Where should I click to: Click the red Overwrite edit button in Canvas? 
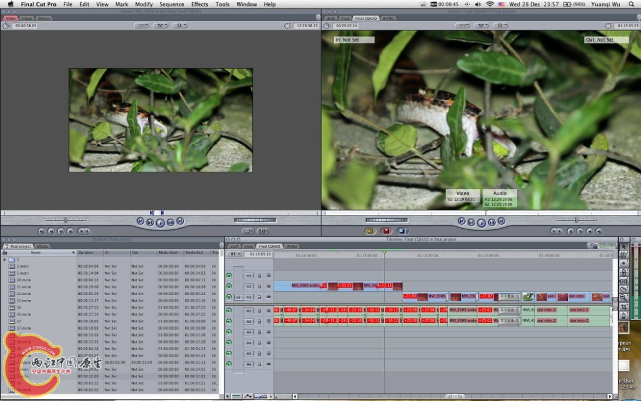pyautogui.click(x=386, y=231)
